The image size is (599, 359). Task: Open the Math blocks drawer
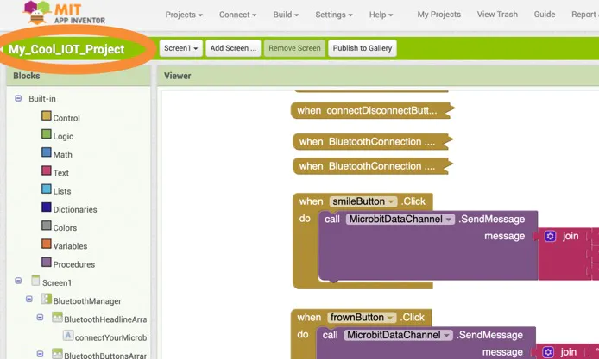(x=57, y=153)
